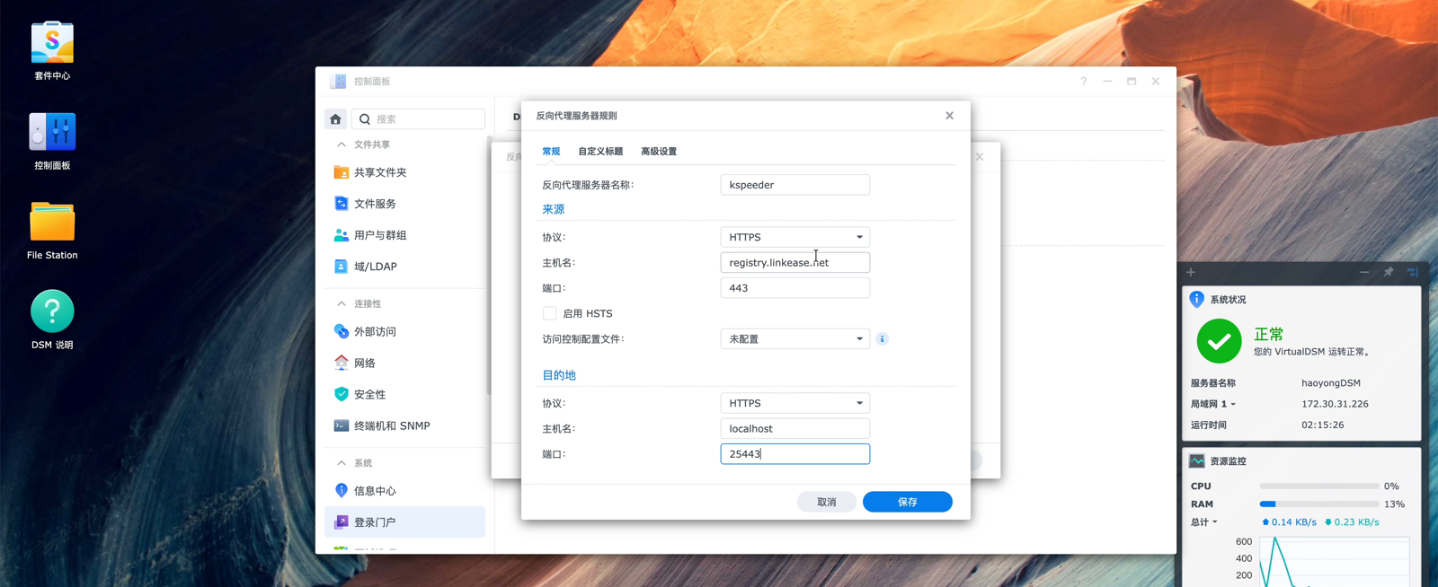
Task: Open the DSM 说明 help icon
Action: coord(52,311)
